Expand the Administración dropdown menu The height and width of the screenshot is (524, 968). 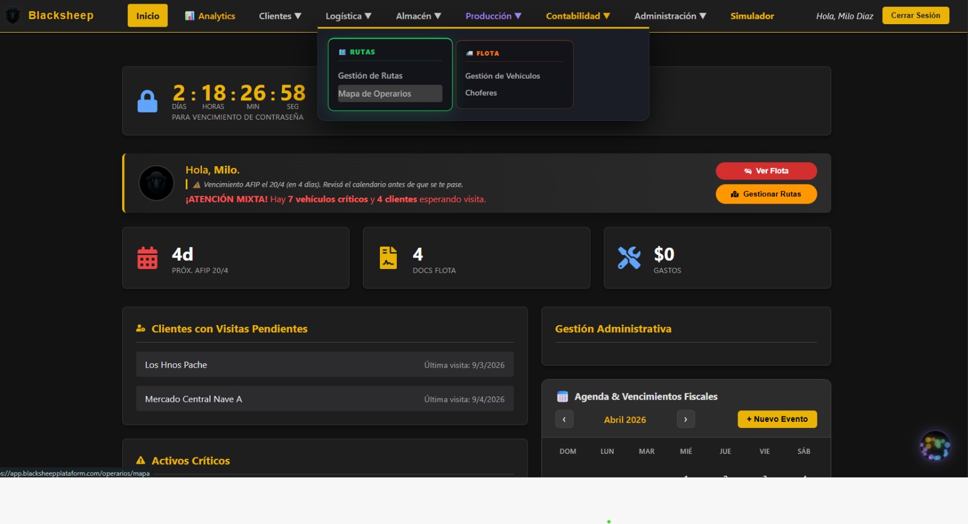pyautogui.click(x=670, y=16)
